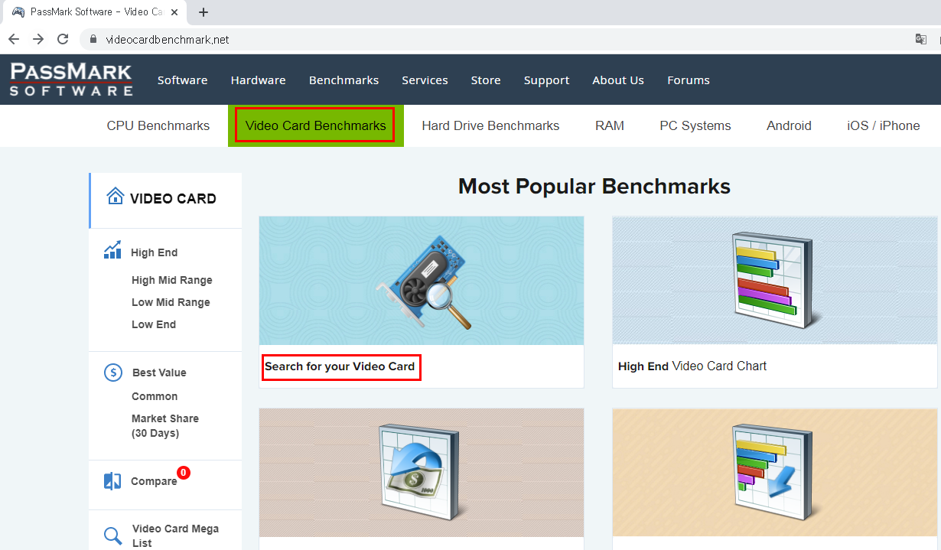Image resolution: width=941 pixels, height=550 pixels.
Task: Open the Benchmarks menu
Action: 344,80
